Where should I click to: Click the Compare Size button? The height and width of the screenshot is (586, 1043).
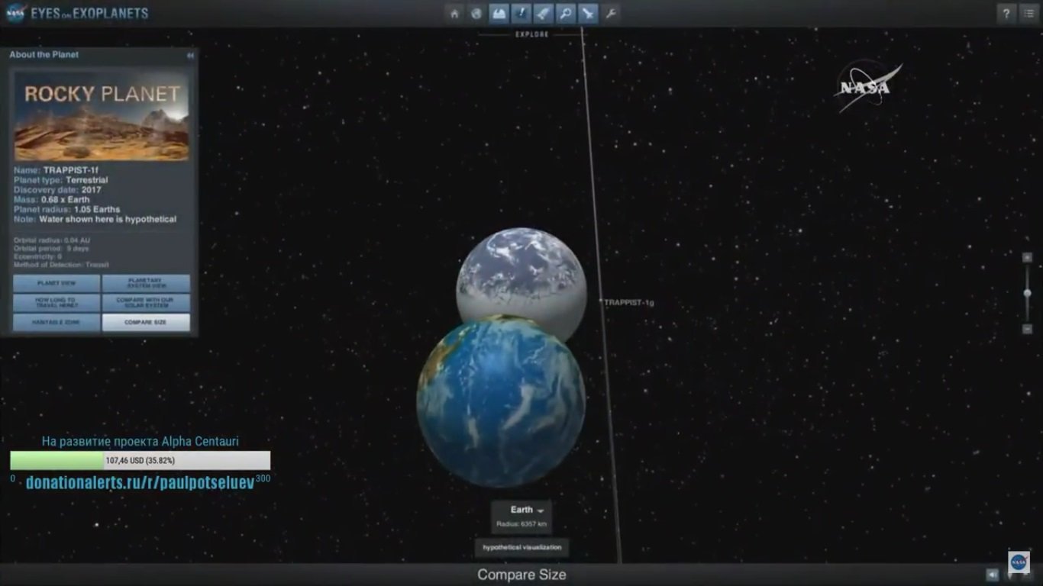point(145,323)
